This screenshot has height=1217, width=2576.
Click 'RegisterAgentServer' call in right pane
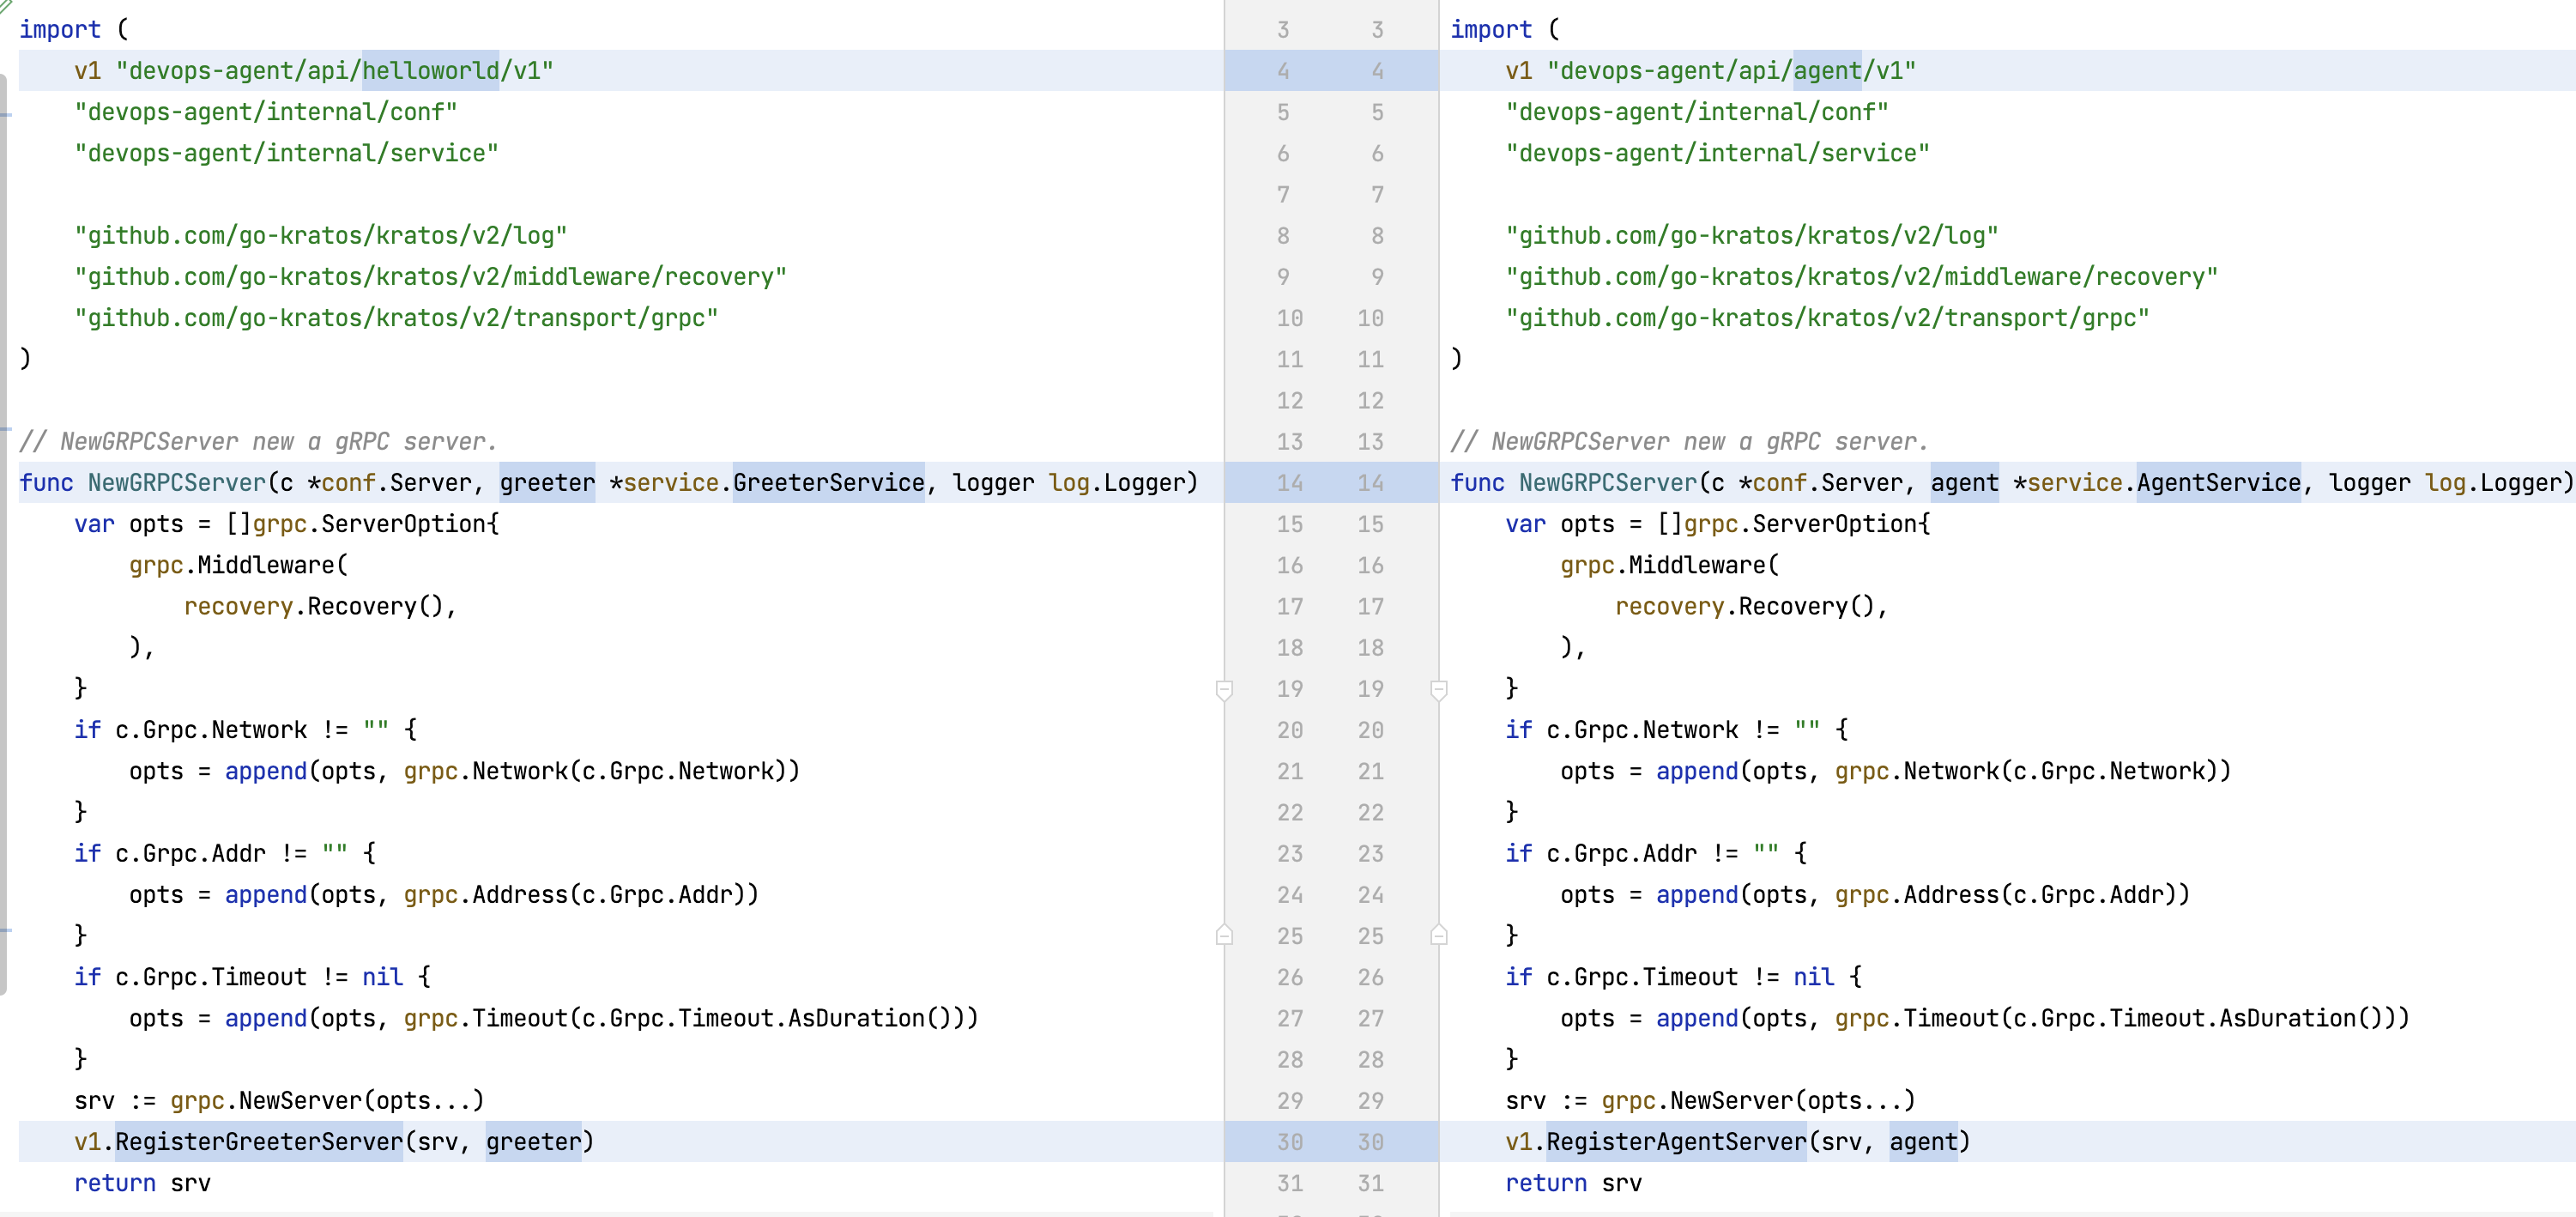click(x=1676, y=1142)
